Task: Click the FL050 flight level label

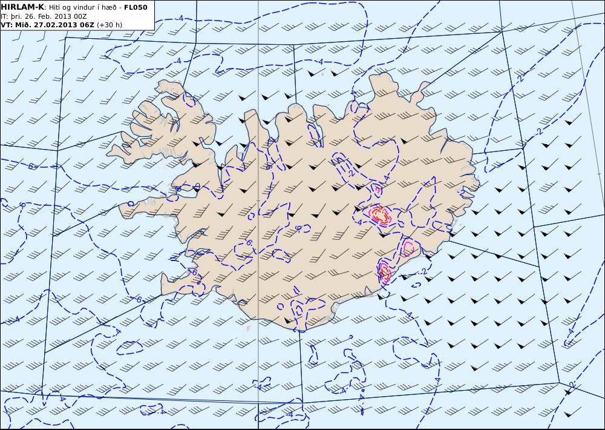Action: coord(136,7)
